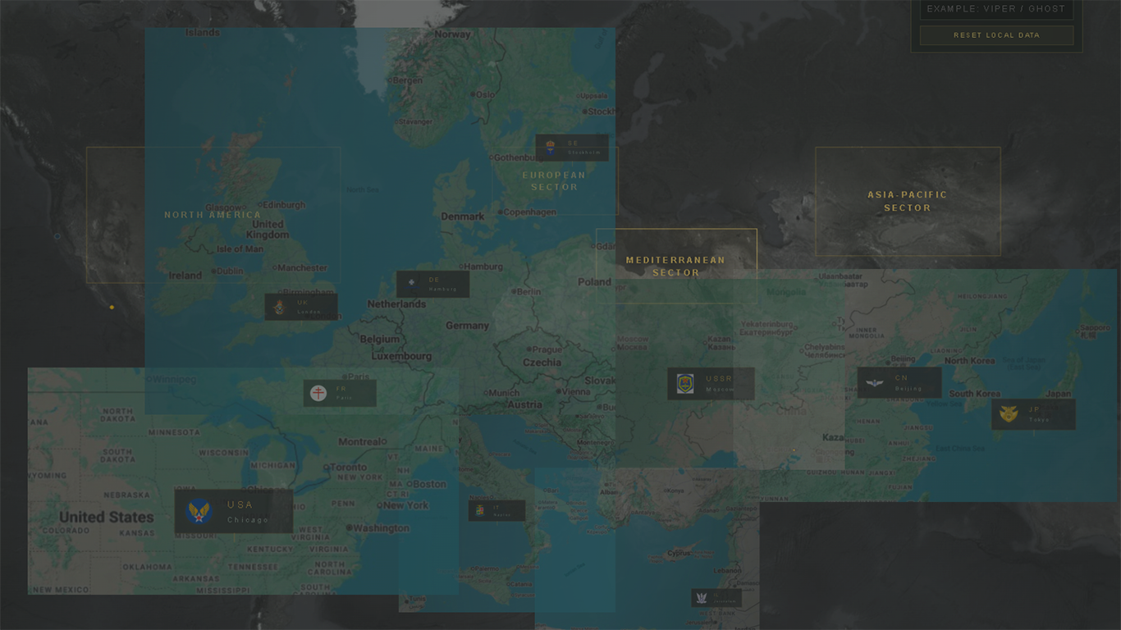Open the European Sector box

555,180
